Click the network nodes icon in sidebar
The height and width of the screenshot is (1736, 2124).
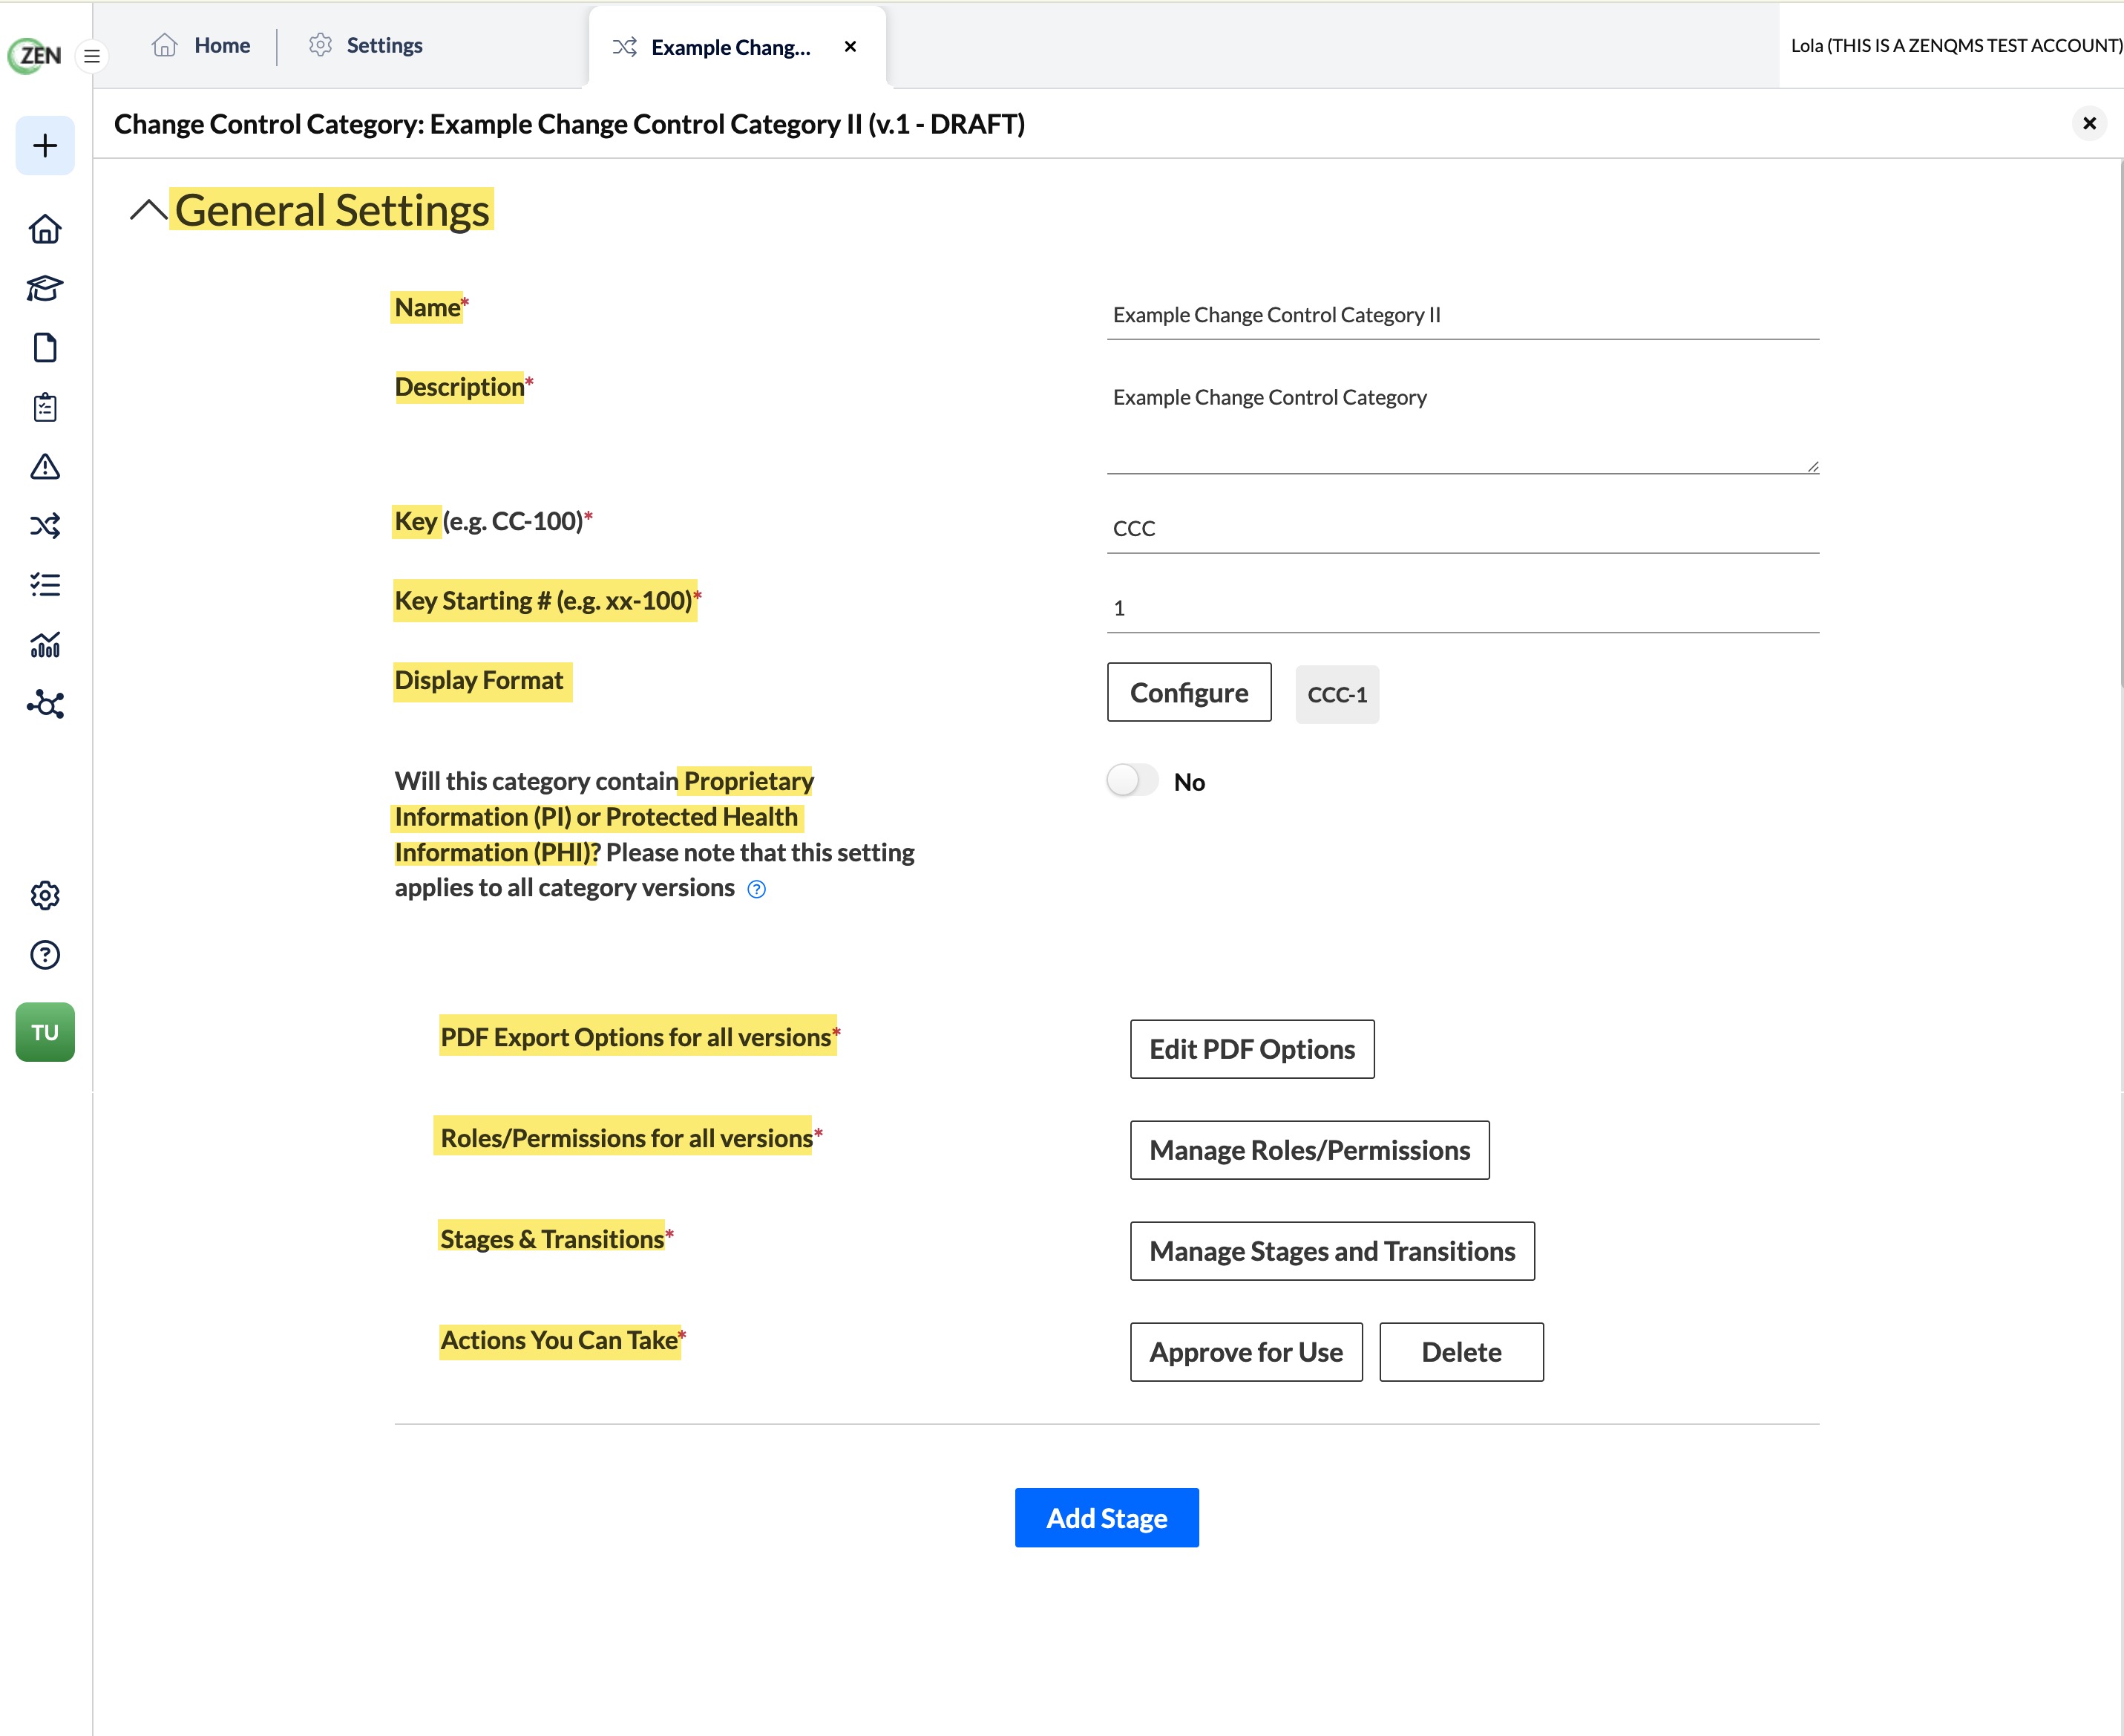[45, 704]
